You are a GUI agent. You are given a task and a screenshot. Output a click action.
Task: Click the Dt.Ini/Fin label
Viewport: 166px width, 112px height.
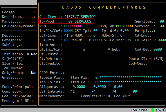coord(51,49)
